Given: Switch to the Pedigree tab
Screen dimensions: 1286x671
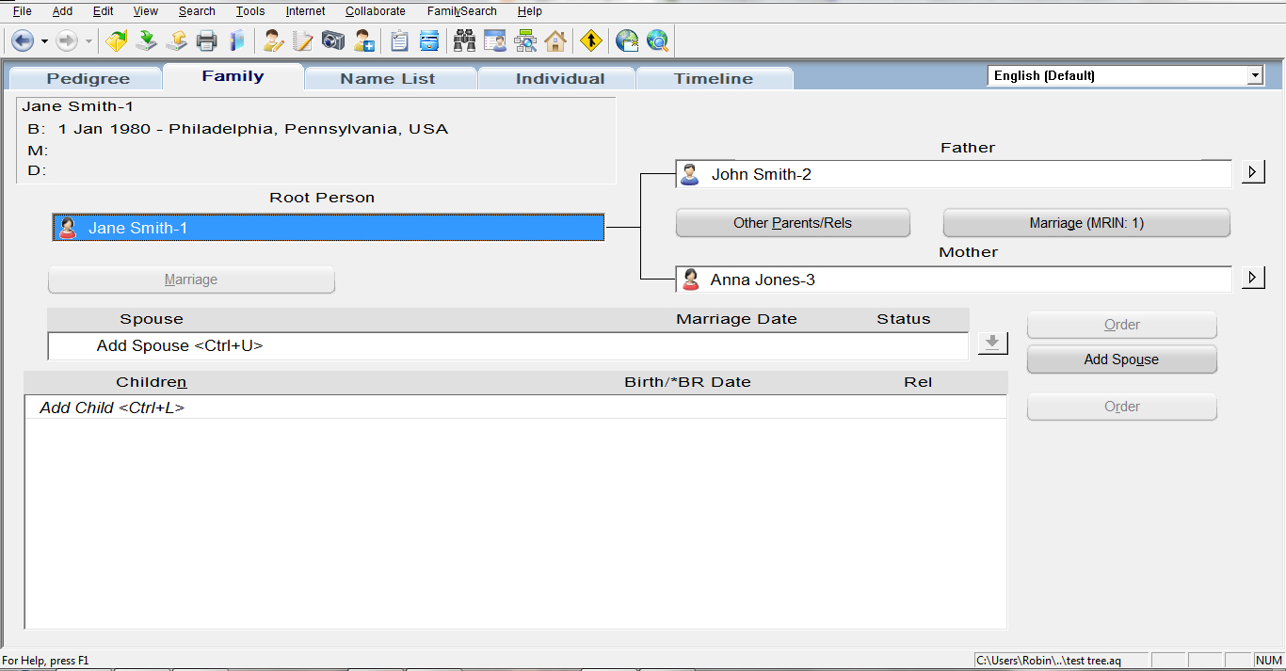Looking at the screenshot, I should (x=84, y=78).
